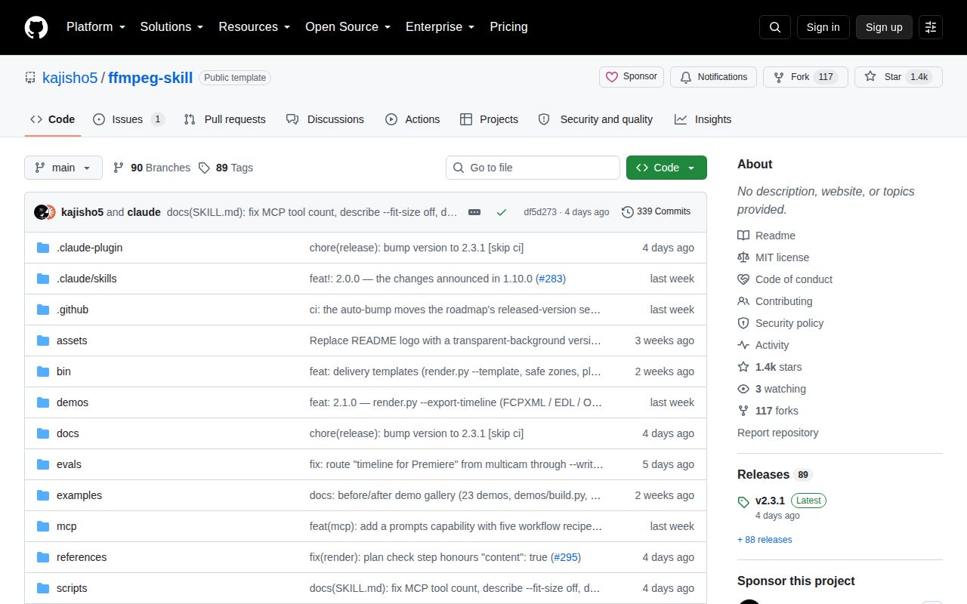
Task: Open the demos folder
Action: pyautogui.click(x=73, y=402)
